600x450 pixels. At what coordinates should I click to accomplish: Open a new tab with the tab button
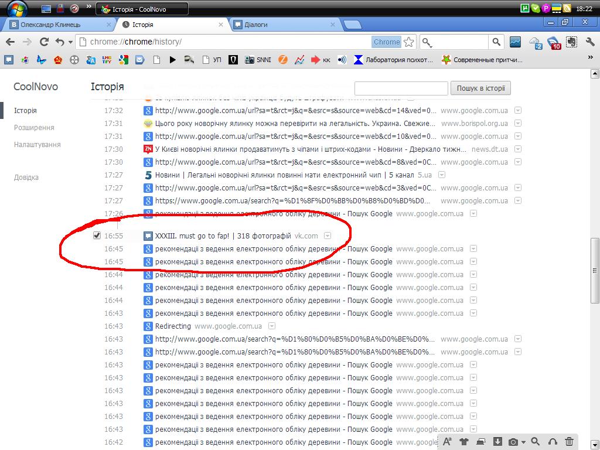point(352,25)
